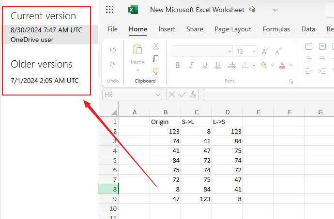Image resolution: width=334 pixels, height=219 pixels.
Task: Click the Cut scissors icon
Action: click(156, 46)
